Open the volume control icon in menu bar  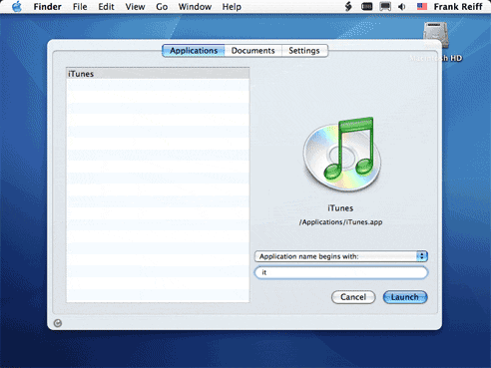402,7
